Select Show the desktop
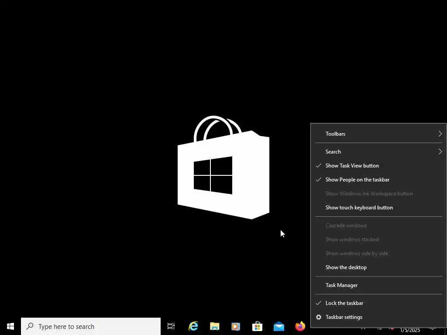This screenshot has height=335, width=447. (x=378, y=267)
